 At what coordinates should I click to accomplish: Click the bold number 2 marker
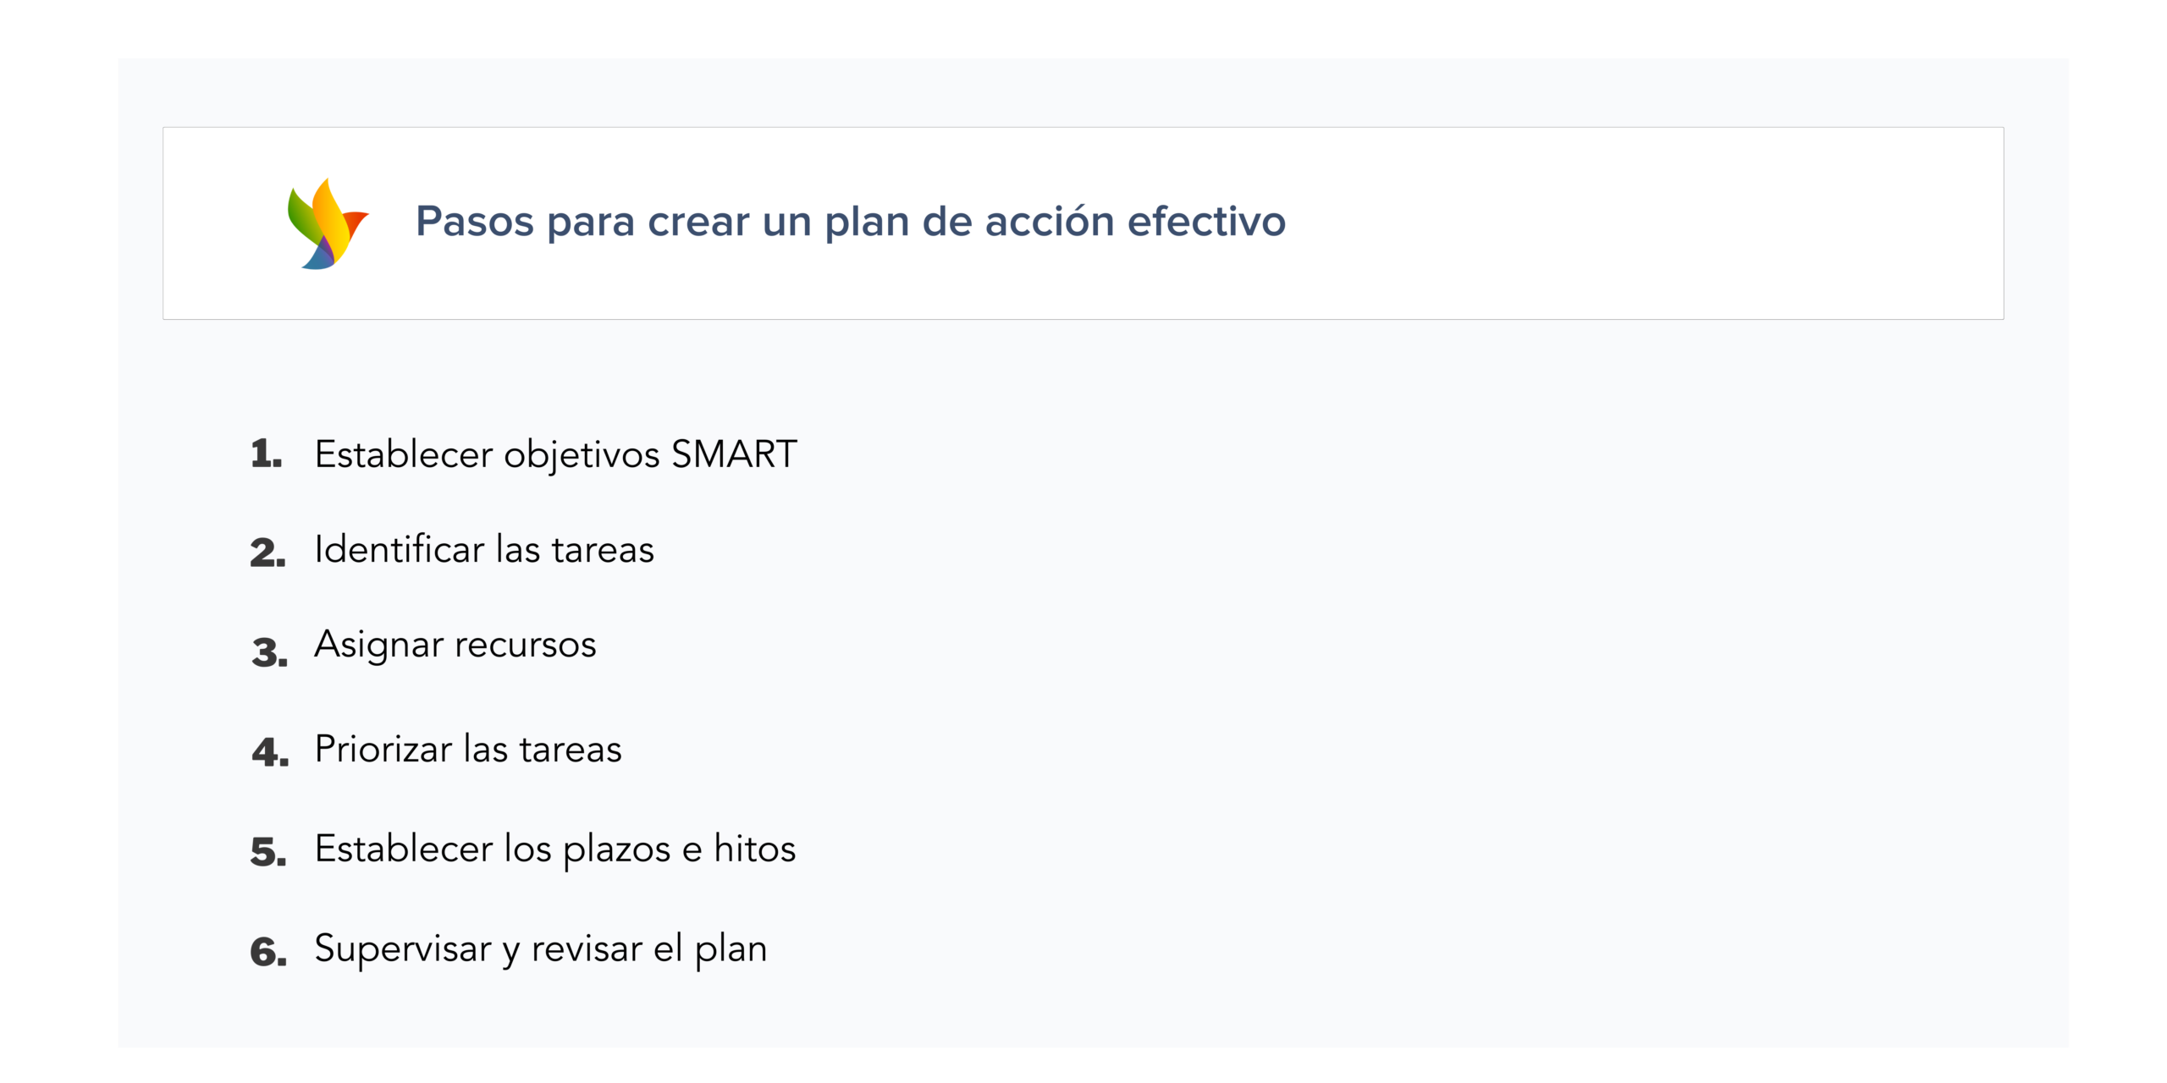267,553
